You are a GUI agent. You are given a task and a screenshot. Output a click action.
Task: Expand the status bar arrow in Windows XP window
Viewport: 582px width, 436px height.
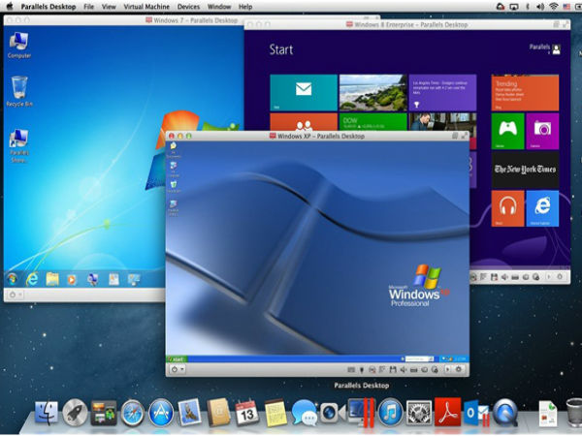(447, 369)
